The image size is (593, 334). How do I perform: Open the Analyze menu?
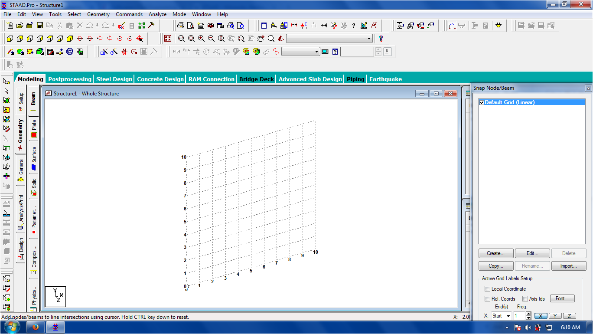click(x=158, y=14)
